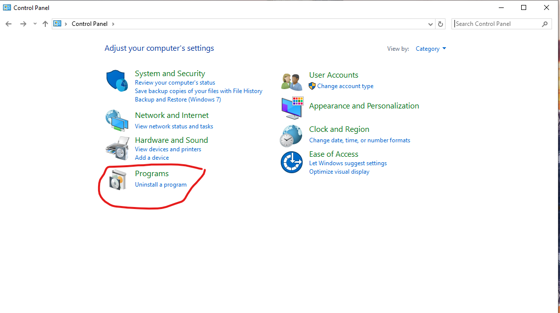Maximize the Control Panel window
This screenshot has width=560, height=313.
tap(524, 7)
